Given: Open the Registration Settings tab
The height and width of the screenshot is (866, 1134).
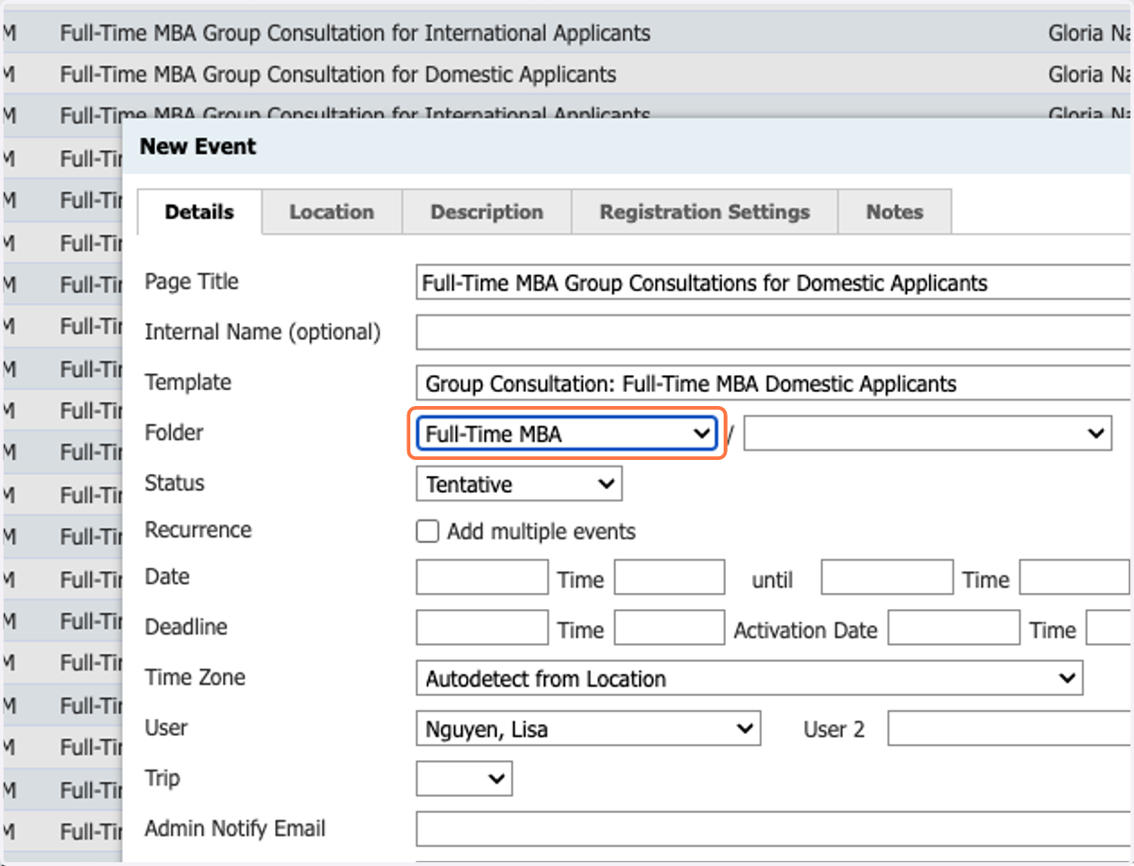Looking at the screenshot, I should [705, 212].
